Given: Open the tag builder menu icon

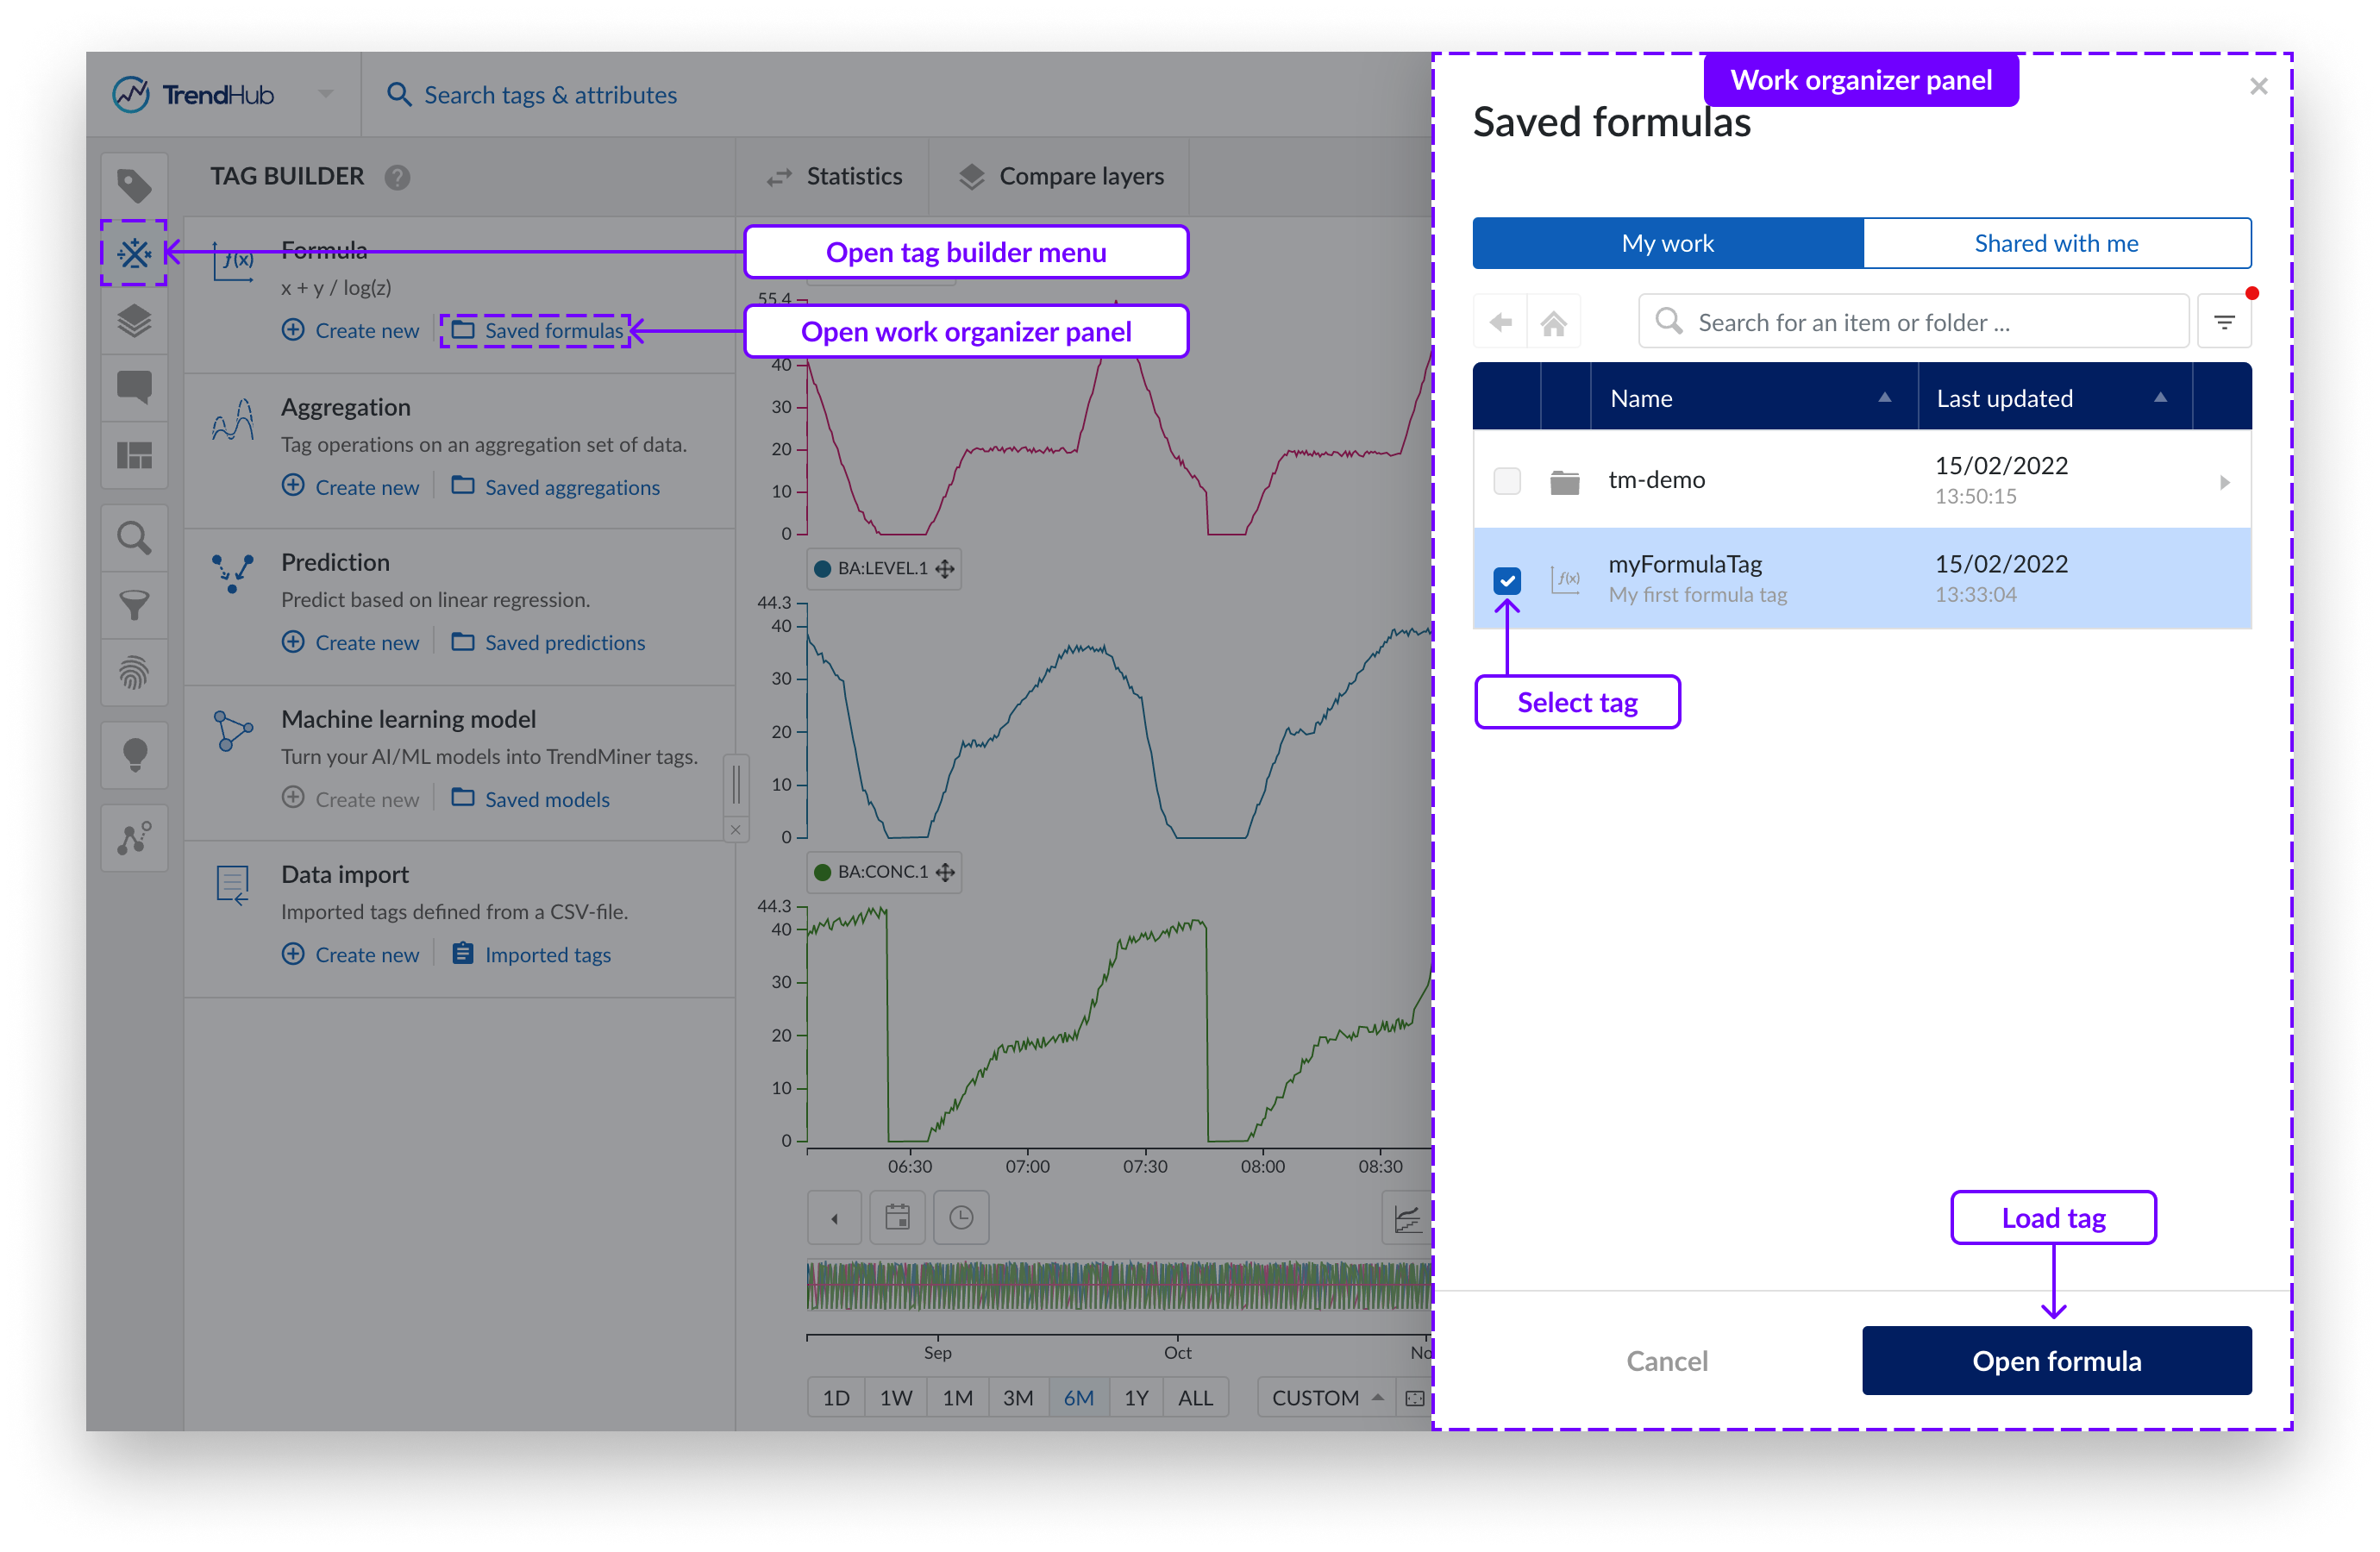Looking at the screenshot, I should (x=134, y=253).
